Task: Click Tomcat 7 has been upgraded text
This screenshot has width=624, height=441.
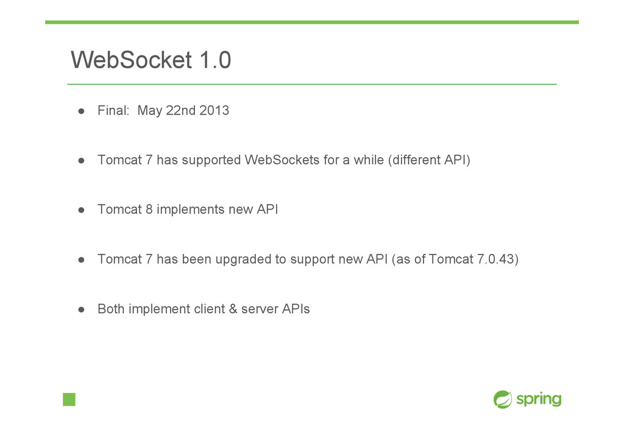Action: coord(308,259)
